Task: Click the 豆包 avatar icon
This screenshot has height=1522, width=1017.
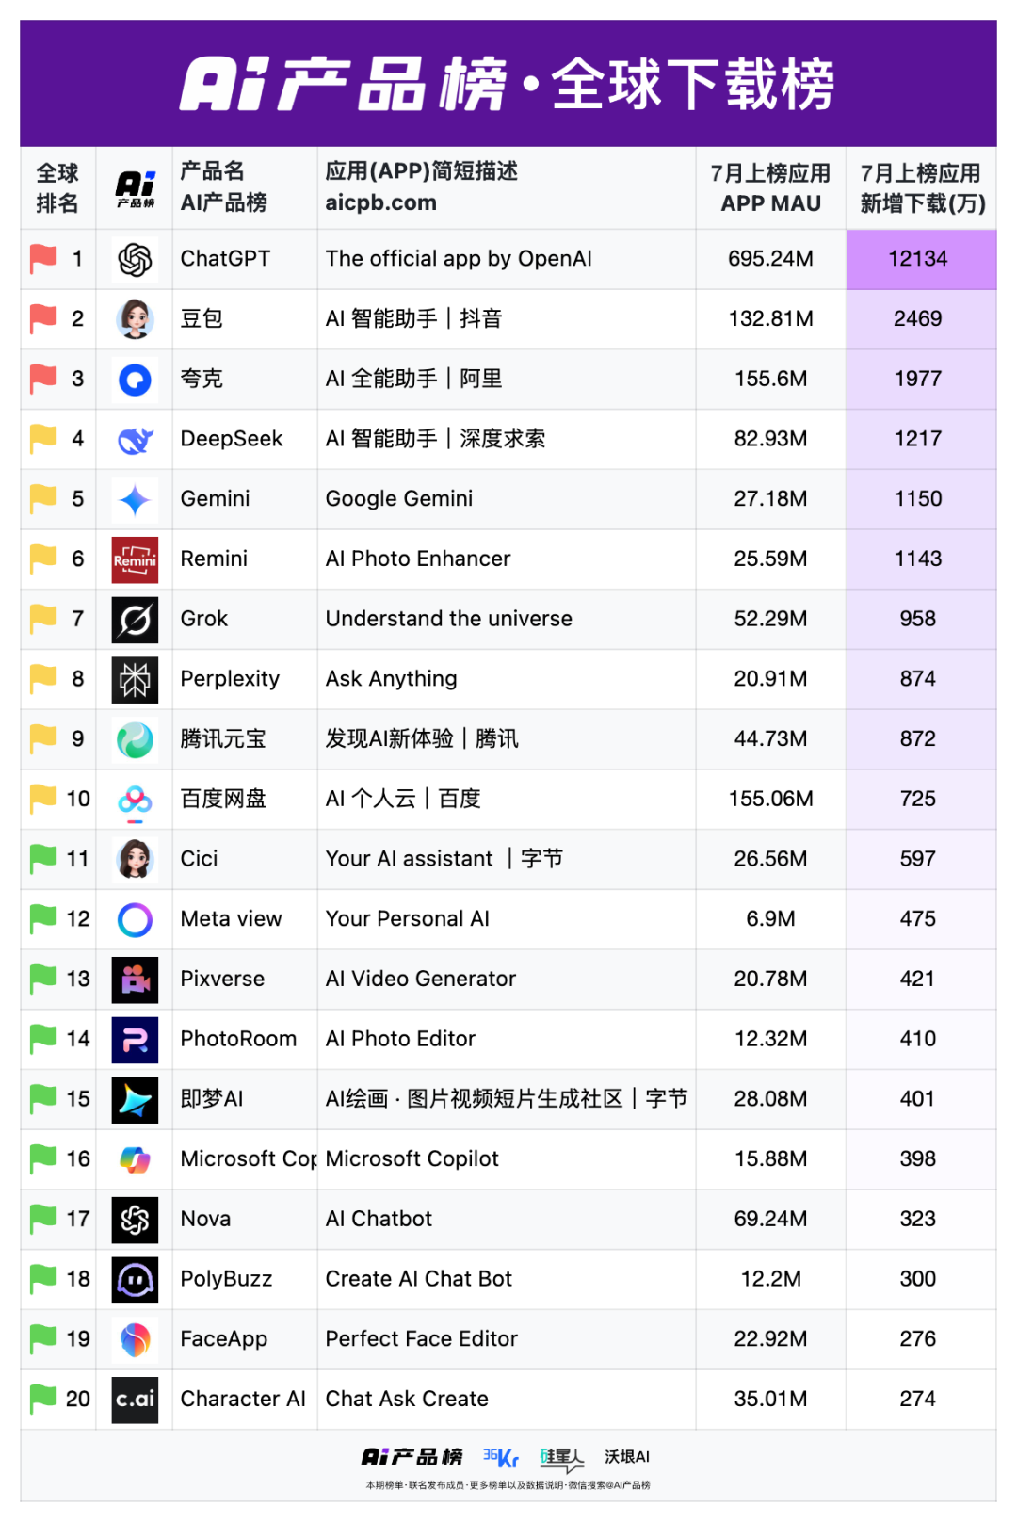Action: 135,319
